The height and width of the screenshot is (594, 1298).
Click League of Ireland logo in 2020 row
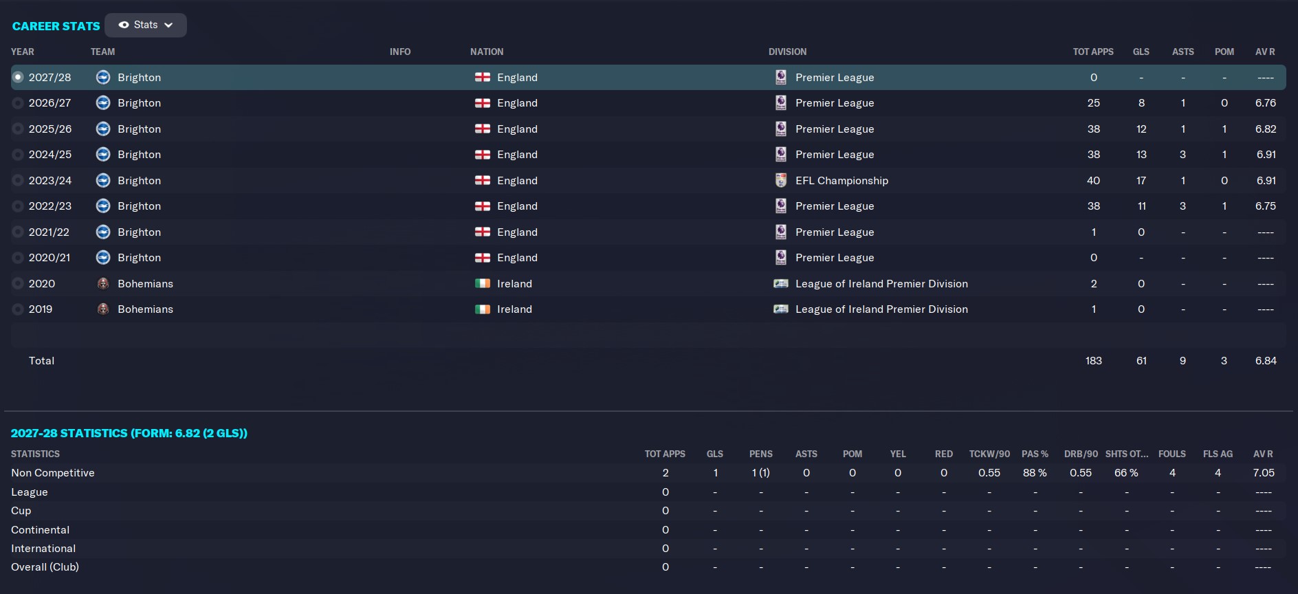pyautogui.click(x=781, y=283)
